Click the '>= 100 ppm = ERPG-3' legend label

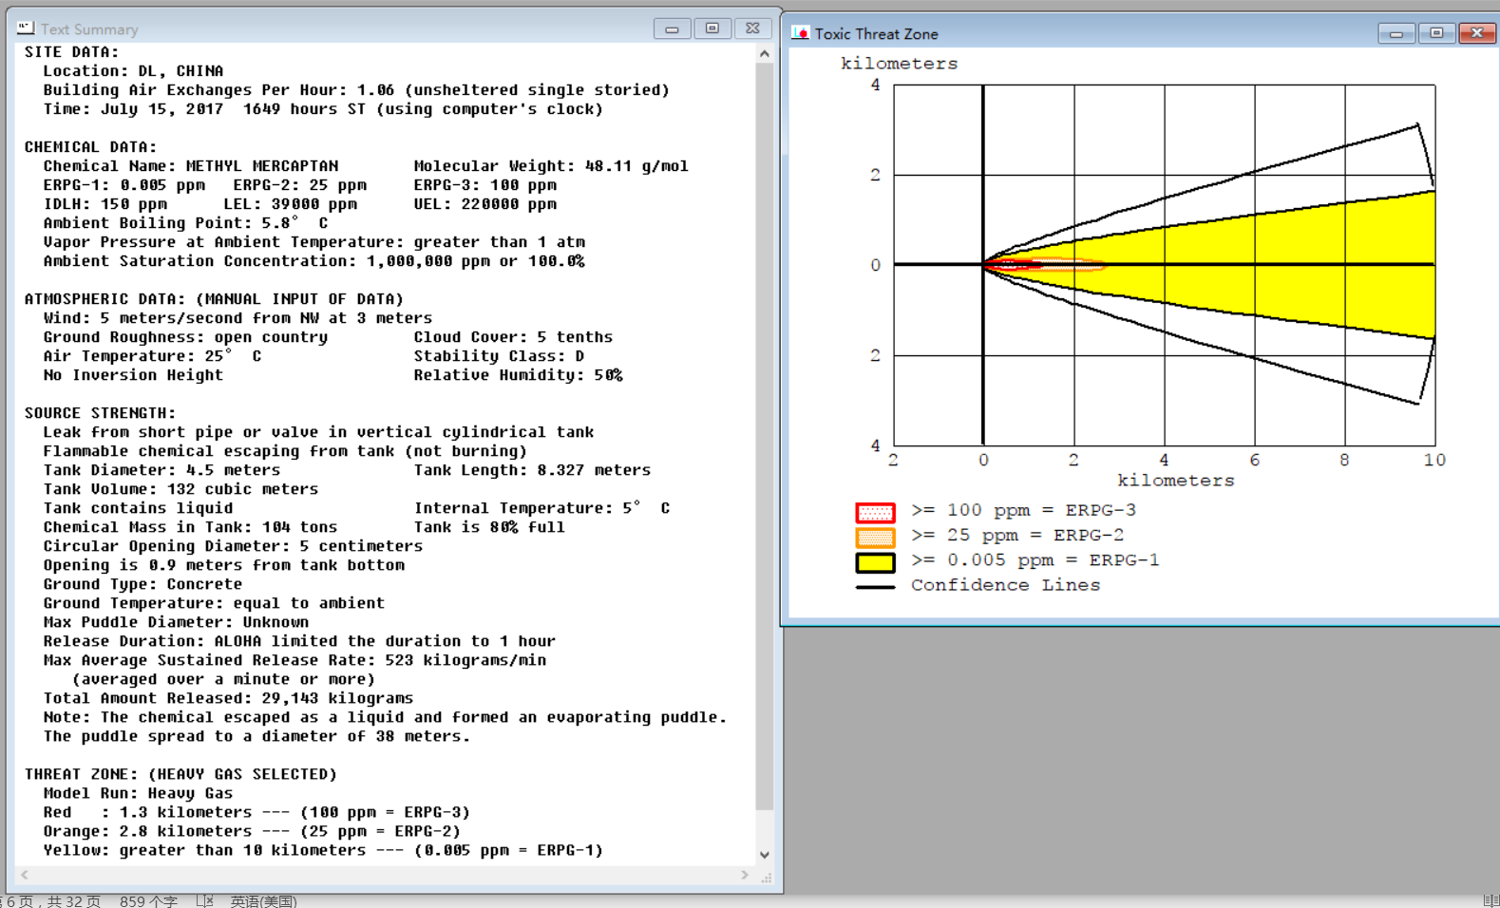coord(1024,510)
